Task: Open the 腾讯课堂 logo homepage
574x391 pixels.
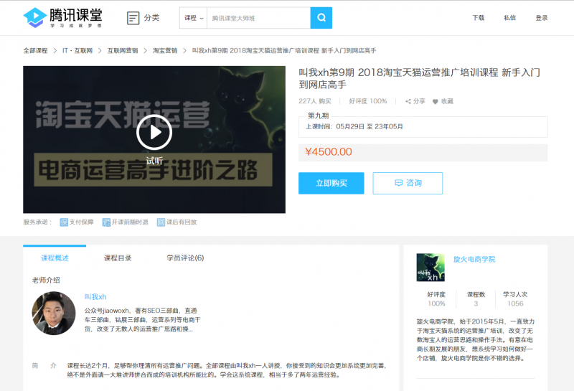Action: (x=62, y=17)
